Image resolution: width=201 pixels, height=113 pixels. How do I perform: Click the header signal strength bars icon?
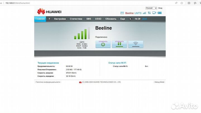[144, 13]
